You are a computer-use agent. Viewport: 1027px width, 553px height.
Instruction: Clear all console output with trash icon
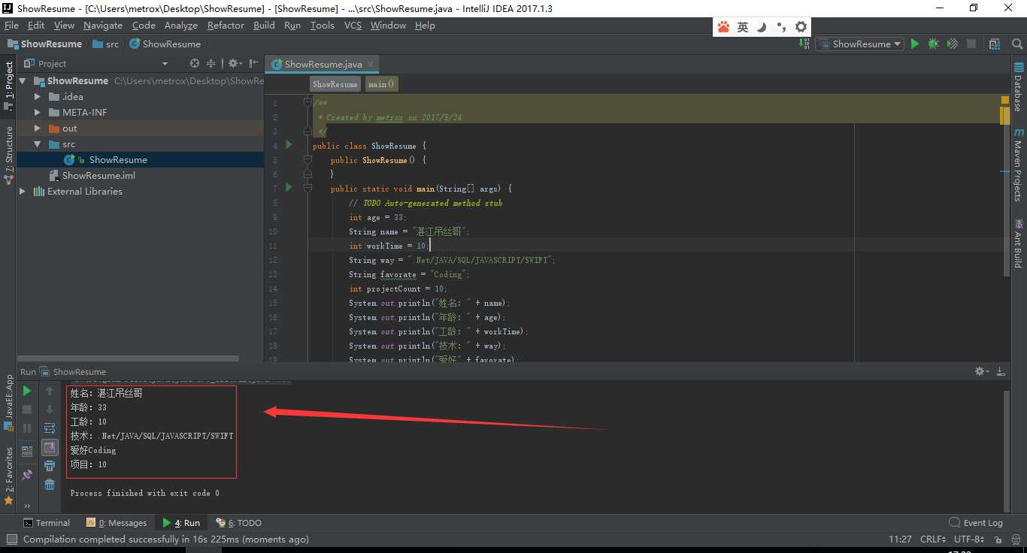point(50,485)
